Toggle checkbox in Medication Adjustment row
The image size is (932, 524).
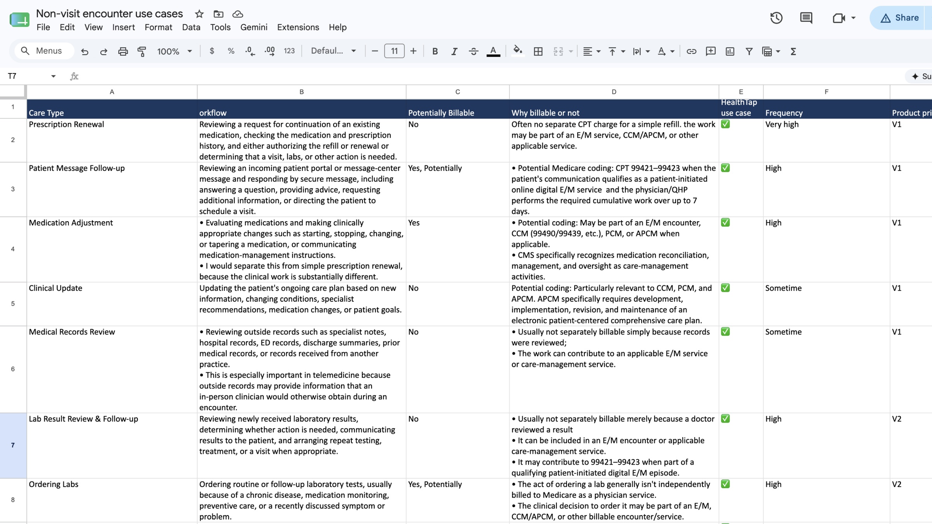click(x=725, y=222)
